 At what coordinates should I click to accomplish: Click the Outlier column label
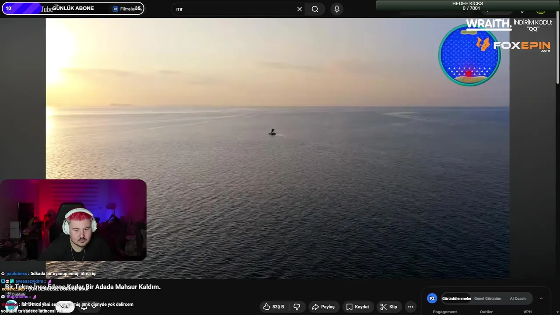pos(486,312)
